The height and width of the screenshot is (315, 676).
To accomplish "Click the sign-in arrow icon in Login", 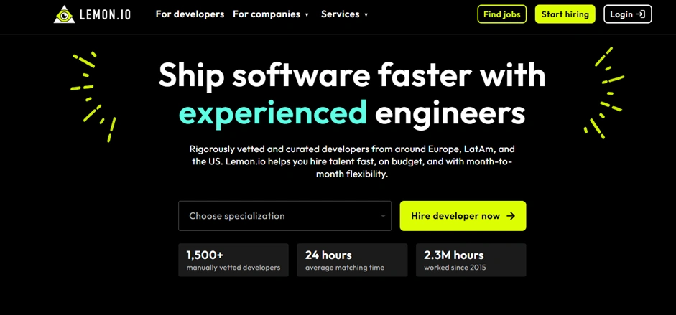I will (640, 14).
